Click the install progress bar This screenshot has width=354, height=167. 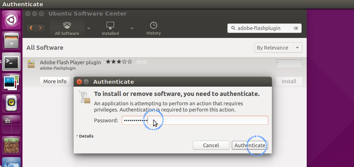coord(289,63)
